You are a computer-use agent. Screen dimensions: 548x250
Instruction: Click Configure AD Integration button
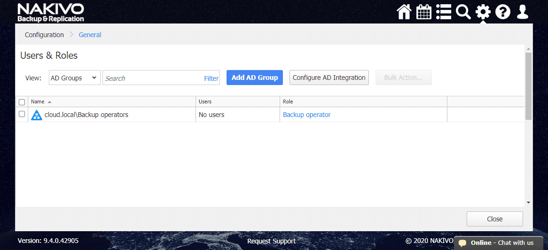pos(329,78)
